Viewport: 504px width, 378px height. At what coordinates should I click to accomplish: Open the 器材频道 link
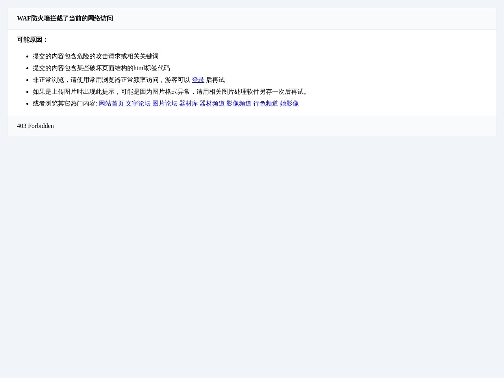point(212,104)
